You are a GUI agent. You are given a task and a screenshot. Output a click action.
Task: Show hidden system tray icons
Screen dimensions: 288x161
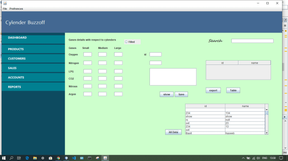(x=243, y=158)
